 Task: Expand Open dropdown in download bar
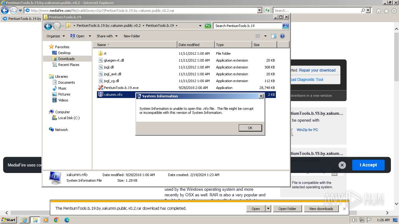[x=268, y=209]
